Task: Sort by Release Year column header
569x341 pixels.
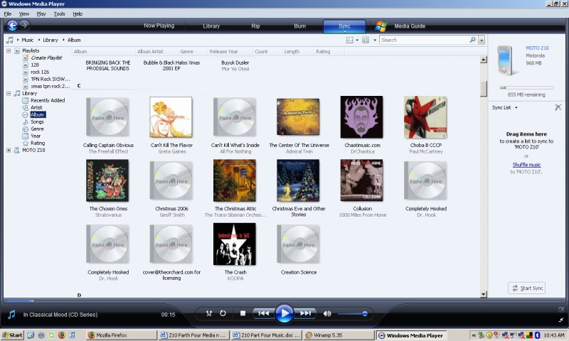Action: (223, 51)
